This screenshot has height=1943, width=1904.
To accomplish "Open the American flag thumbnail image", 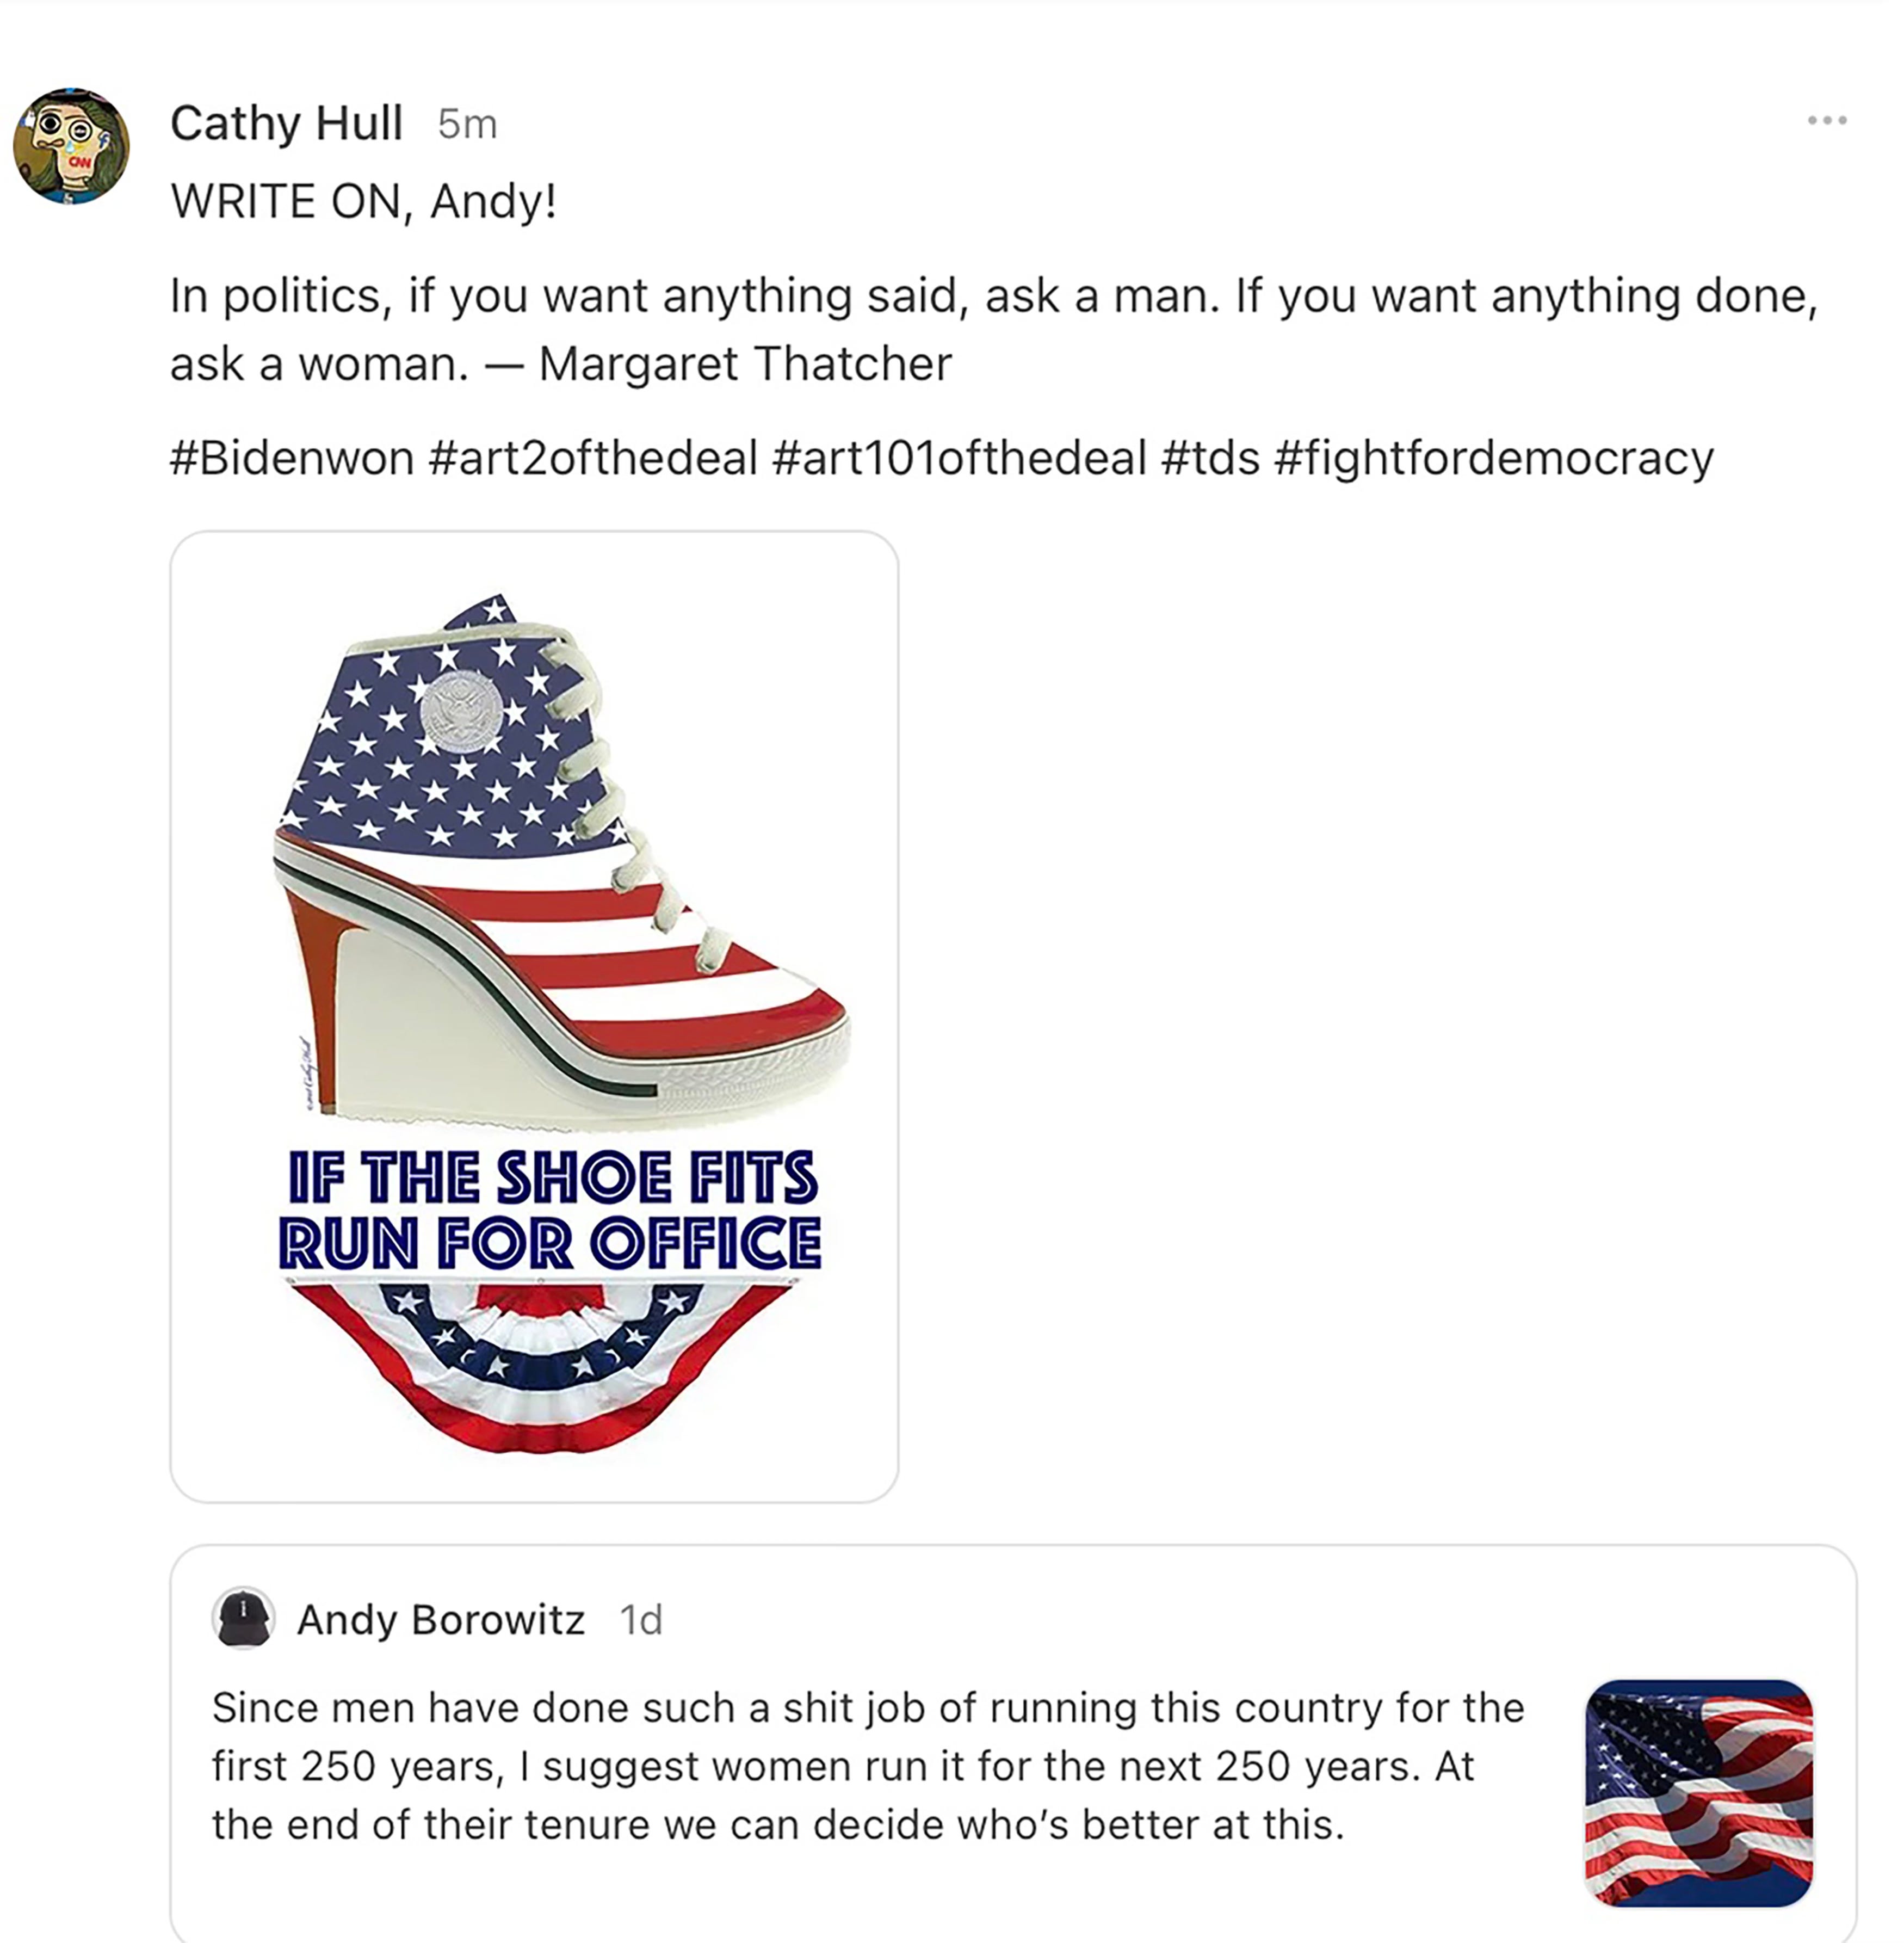I will tap(1699, 1793).
